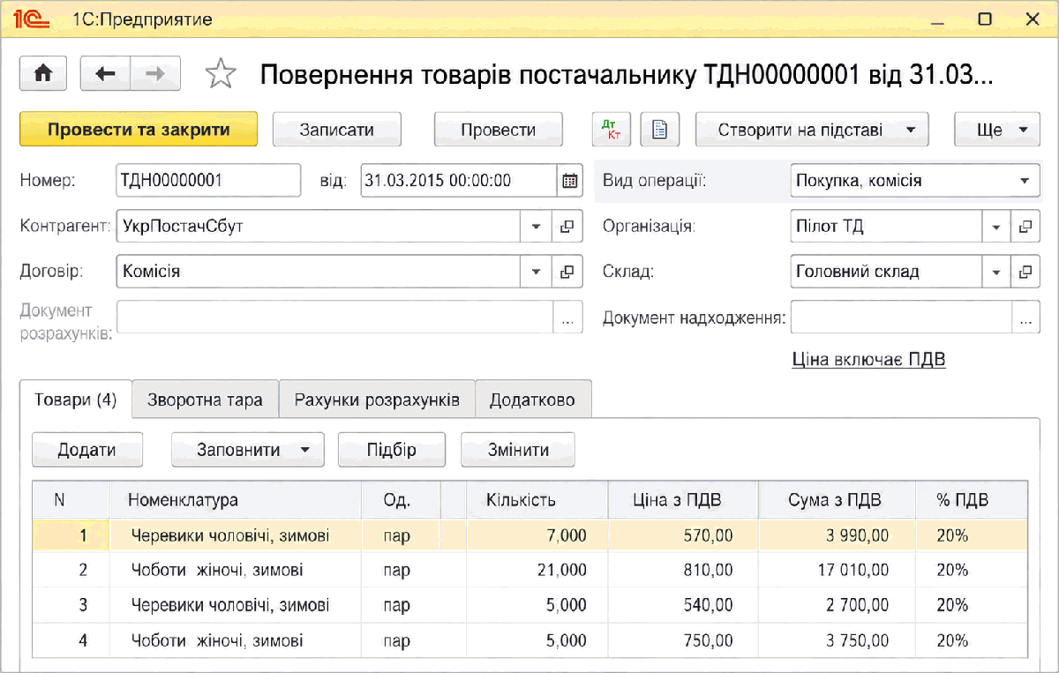Click the Провести button
Image resolution: width=1059 pixels, height=673 pixels.
coord(498,130)
